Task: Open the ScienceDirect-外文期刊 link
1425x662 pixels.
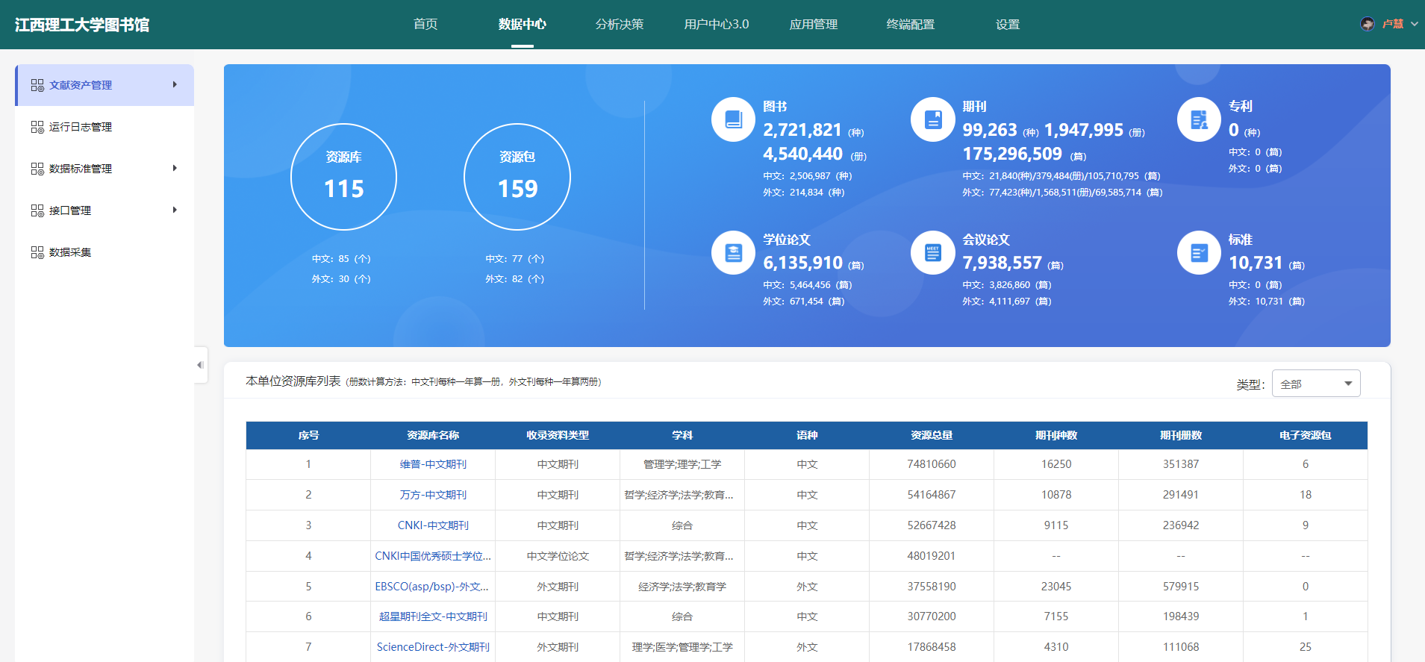Action: tap(433, 647)
